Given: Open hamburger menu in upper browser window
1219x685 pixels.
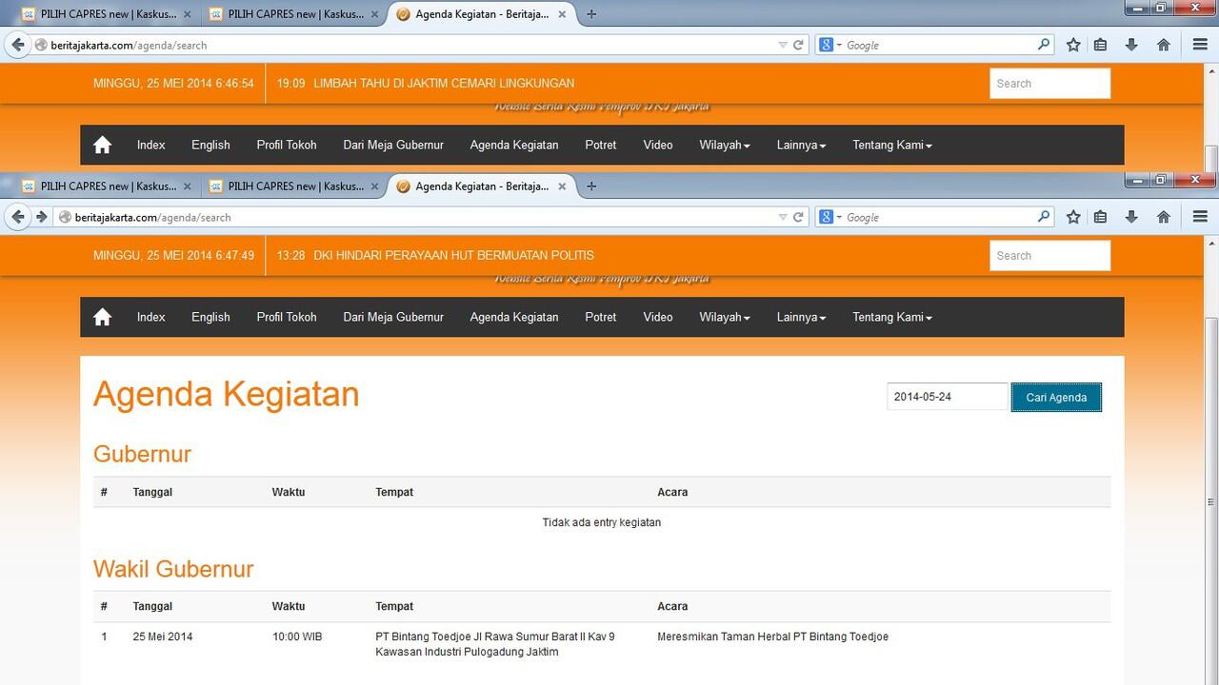Looking at the screenshot, I should tap(1200, 45).
